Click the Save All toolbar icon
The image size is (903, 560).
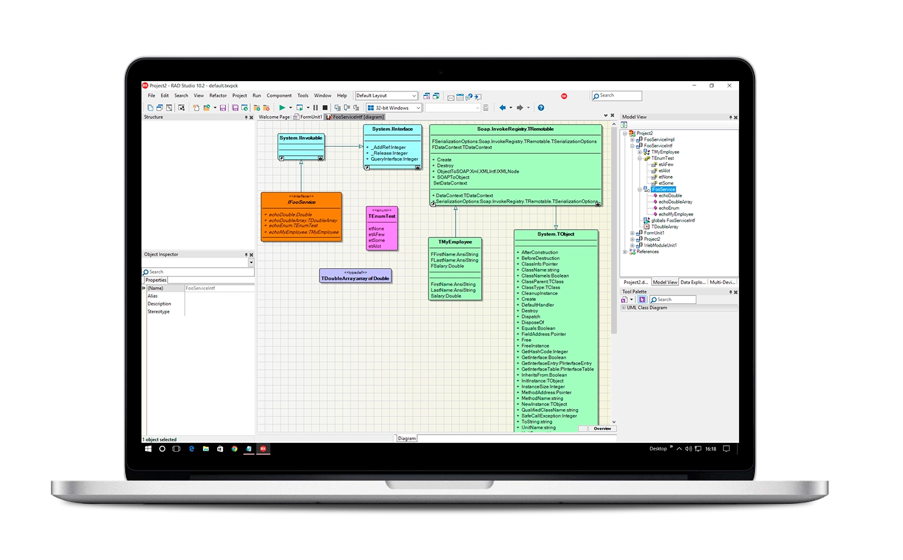[x=235, y=108]
